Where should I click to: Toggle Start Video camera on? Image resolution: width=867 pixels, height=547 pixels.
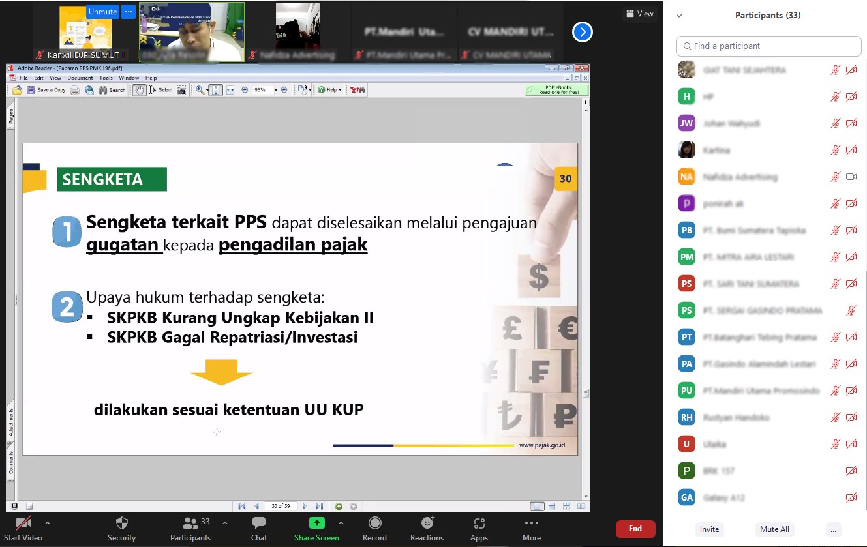tap(23, 523)
